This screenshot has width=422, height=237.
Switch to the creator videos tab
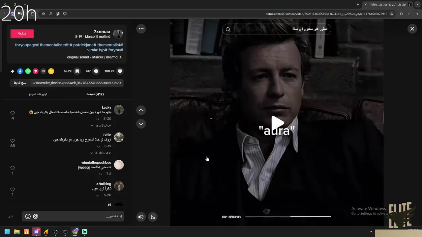click(x=38, y=94)
